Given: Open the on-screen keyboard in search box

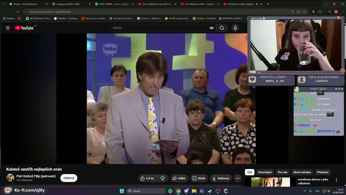Looking at the screenshot, I should pyautogui.click(x=212, y=28).
